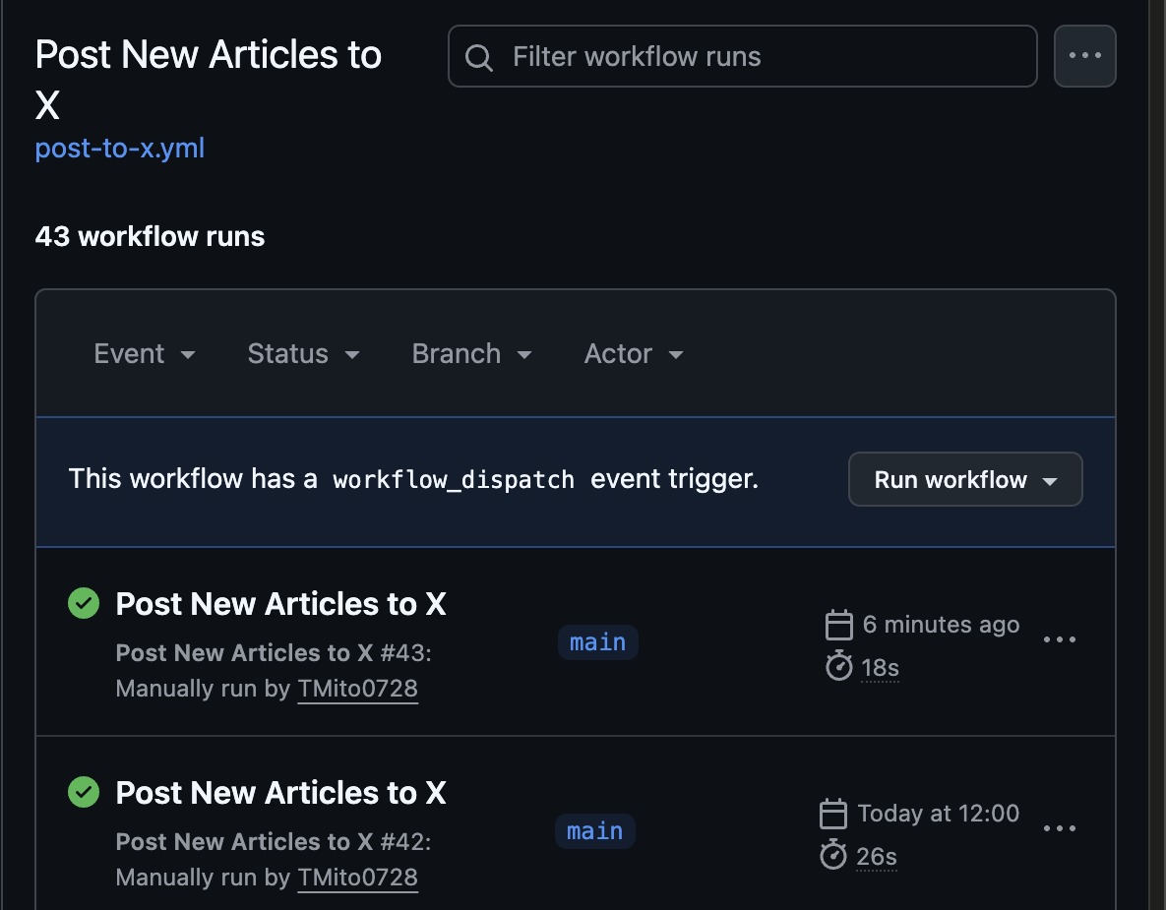Open the three-dot menu beside filter field
The width and height of the screenshot is (1166, 910).
[x=1085, y=56]
